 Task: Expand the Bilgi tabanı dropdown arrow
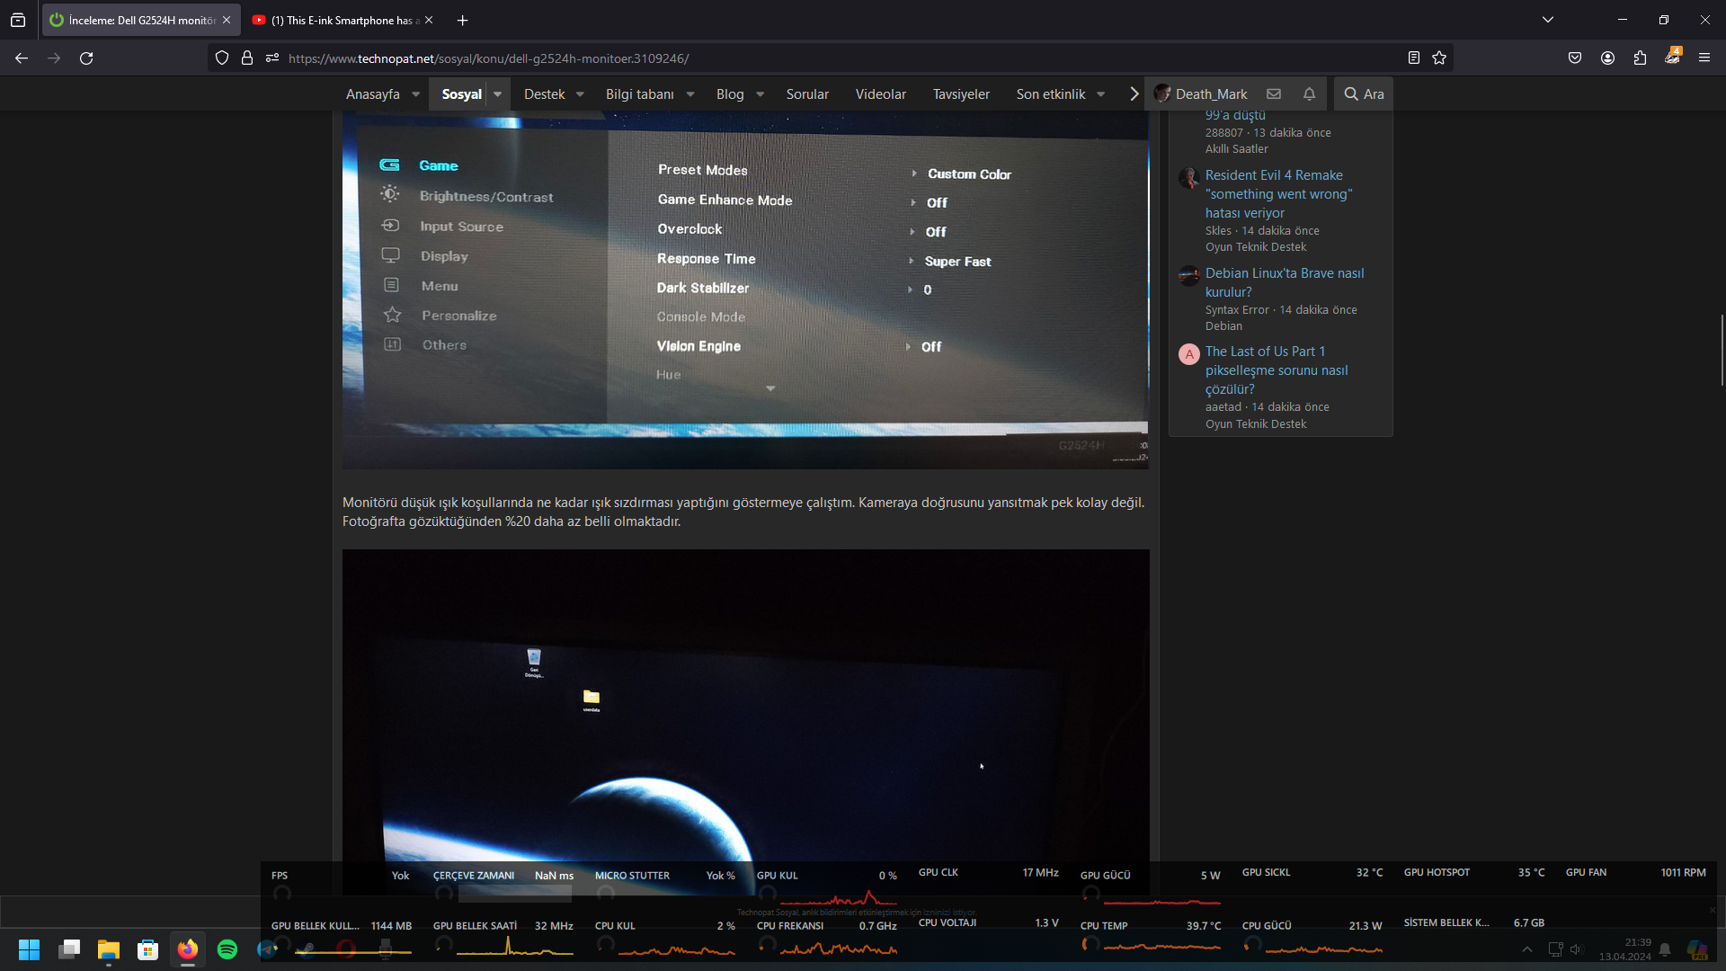(690, 94)
